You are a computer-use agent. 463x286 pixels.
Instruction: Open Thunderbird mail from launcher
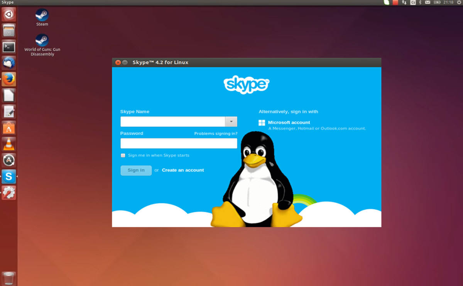pyautogui.click(x=8, y=63)
